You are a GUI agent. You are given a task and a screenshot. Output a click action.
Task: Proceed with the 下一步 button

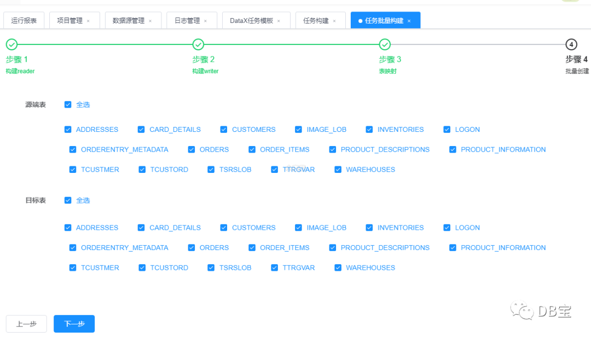pyautogui.click(x=74, y=324)
